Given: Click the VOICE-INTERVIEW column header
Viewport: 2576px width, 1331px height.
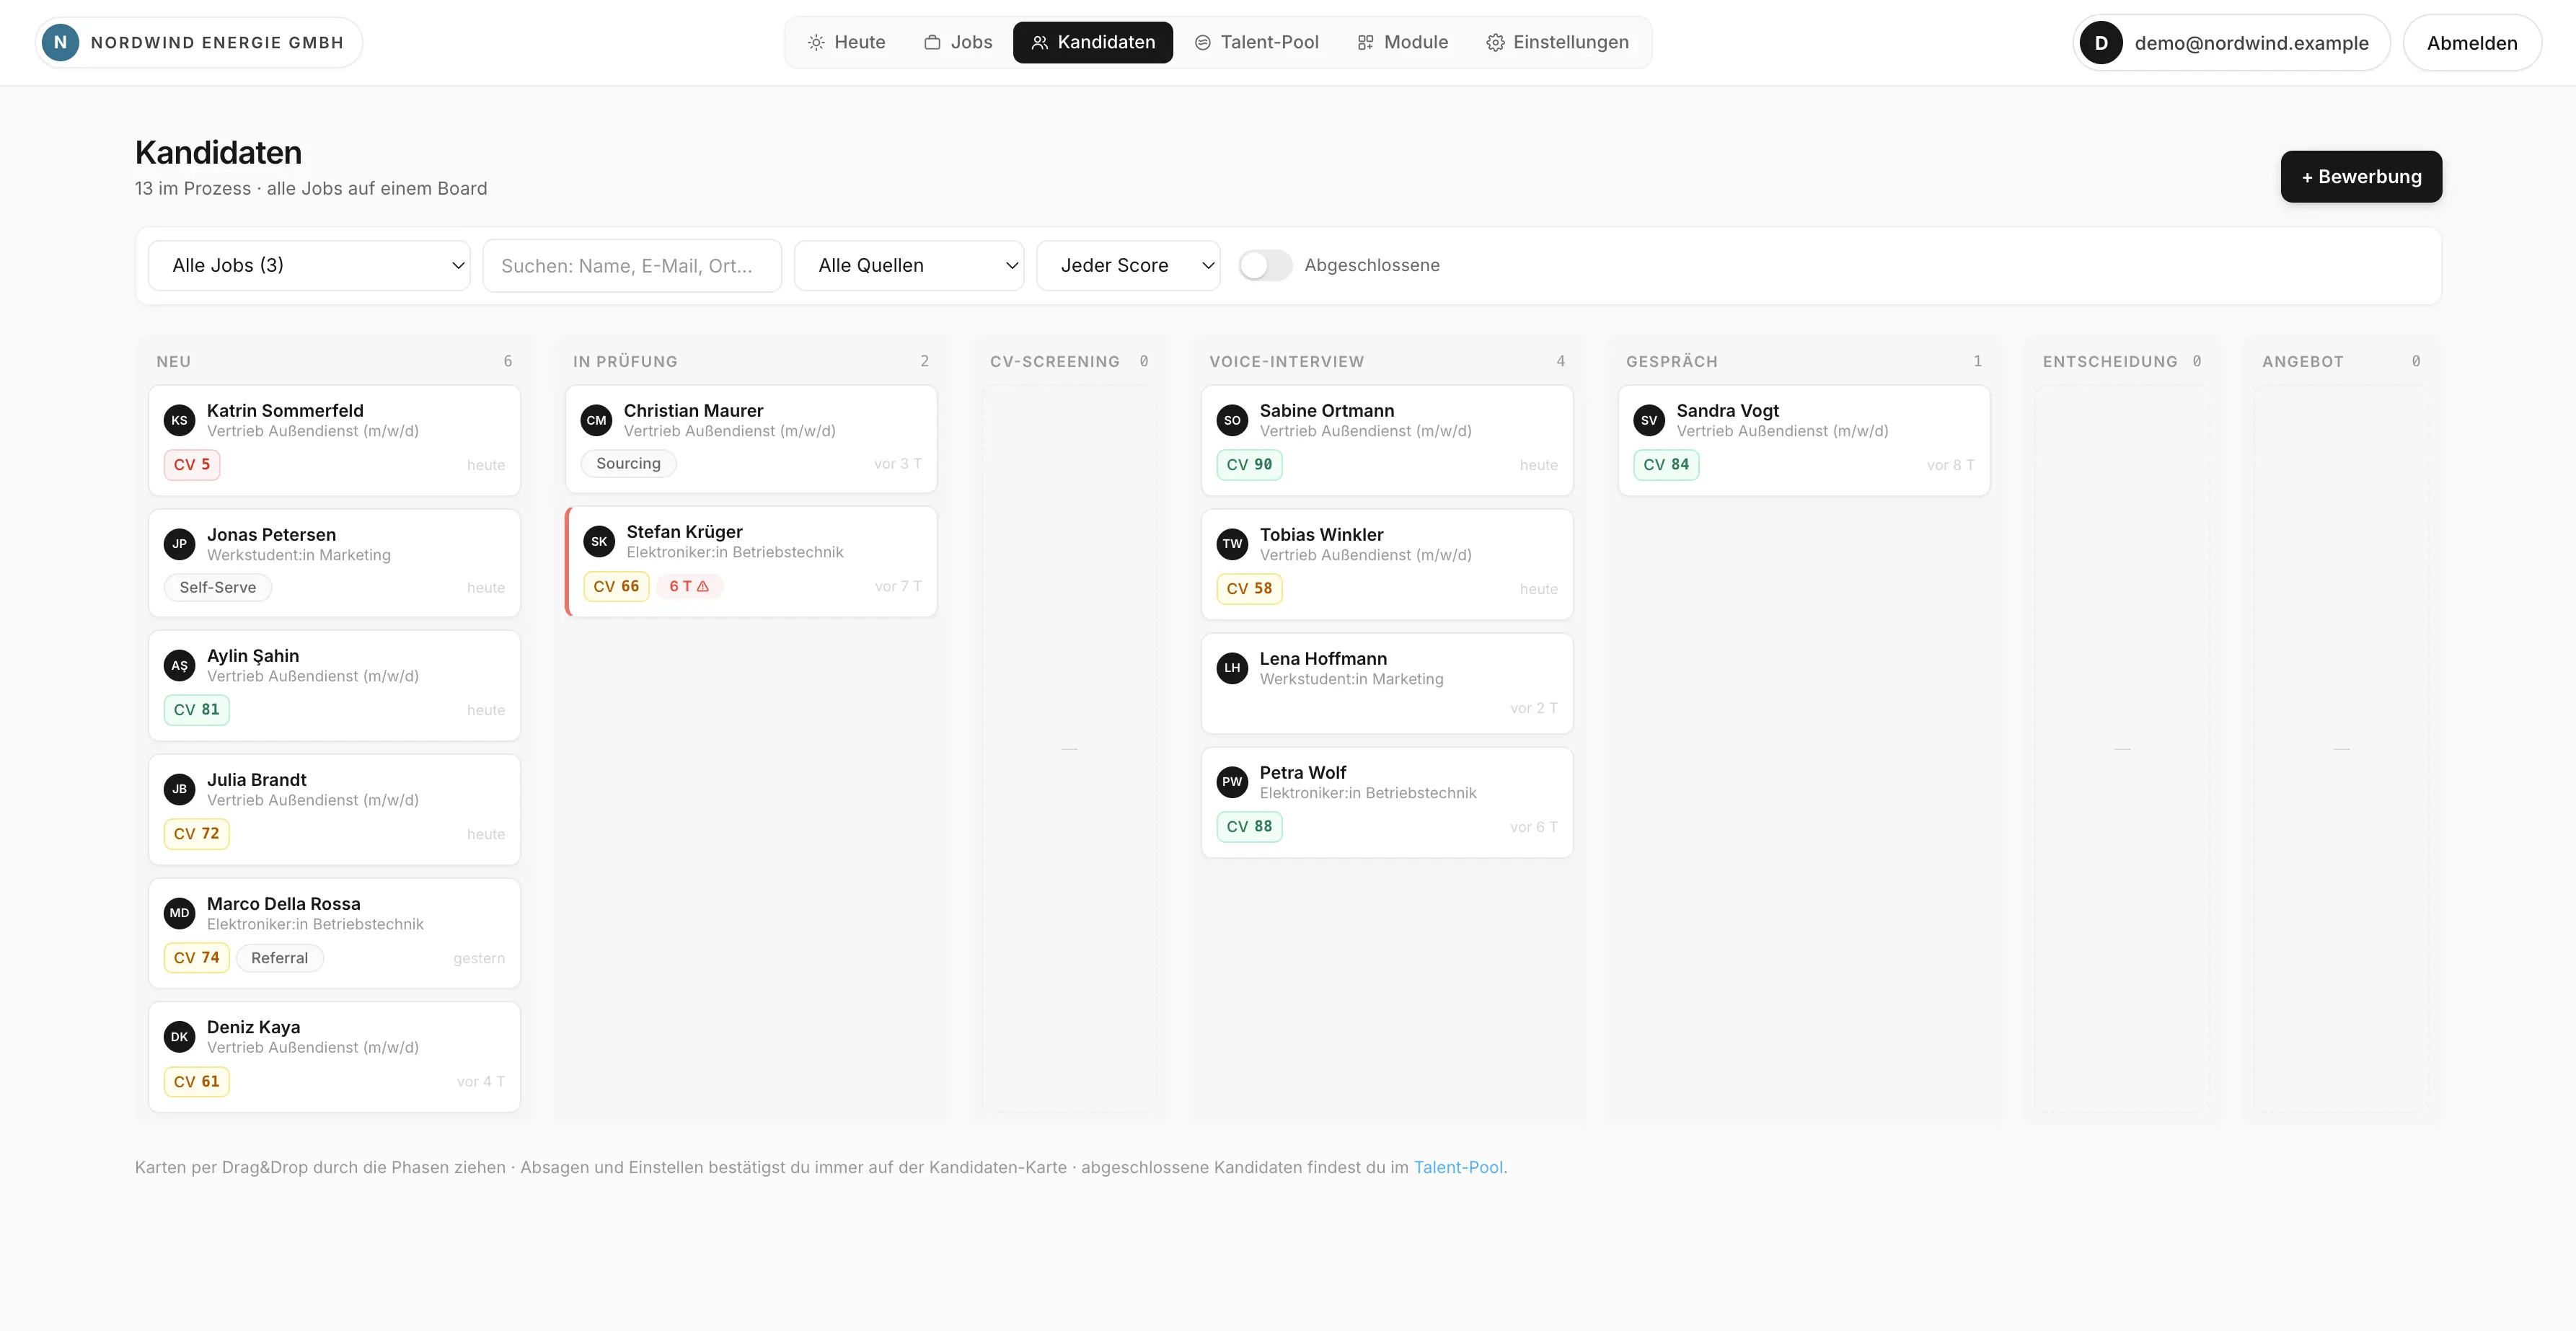Looking at the screenshot, I should tap(1286, 361).
